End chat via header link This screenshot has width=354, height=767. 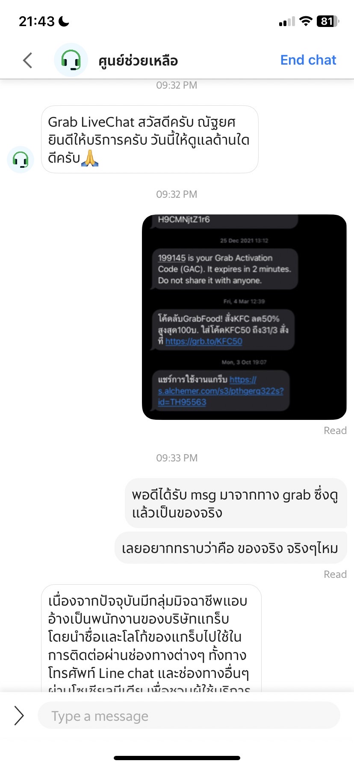pyautogui.click(x=308, y=60)
